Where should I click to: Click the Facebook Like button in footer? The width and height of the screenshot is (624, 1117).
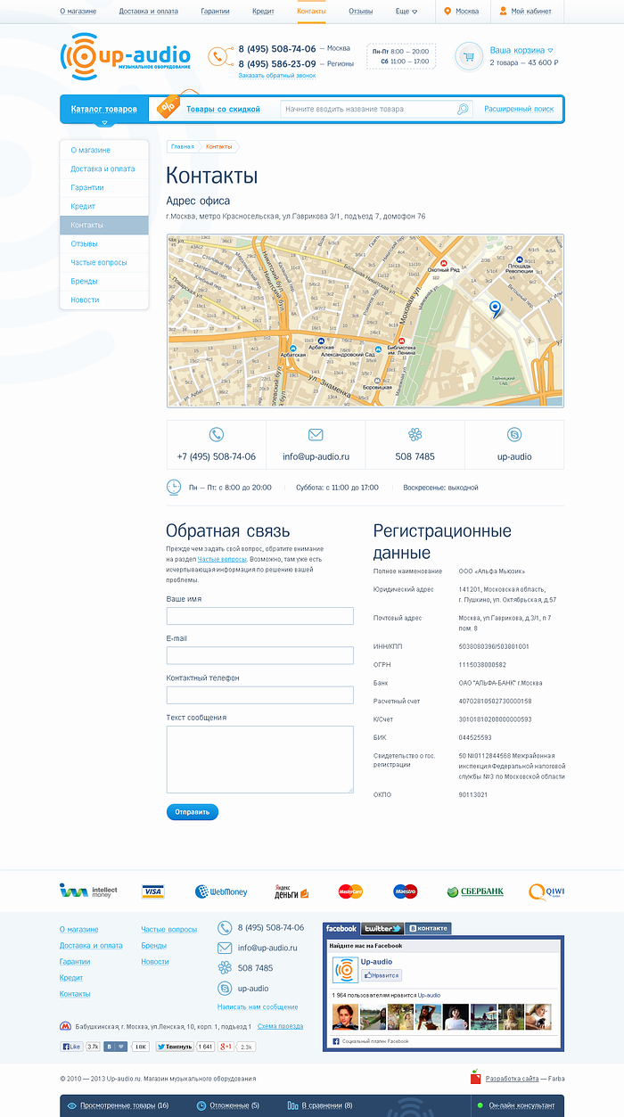tap(71, 1047)
